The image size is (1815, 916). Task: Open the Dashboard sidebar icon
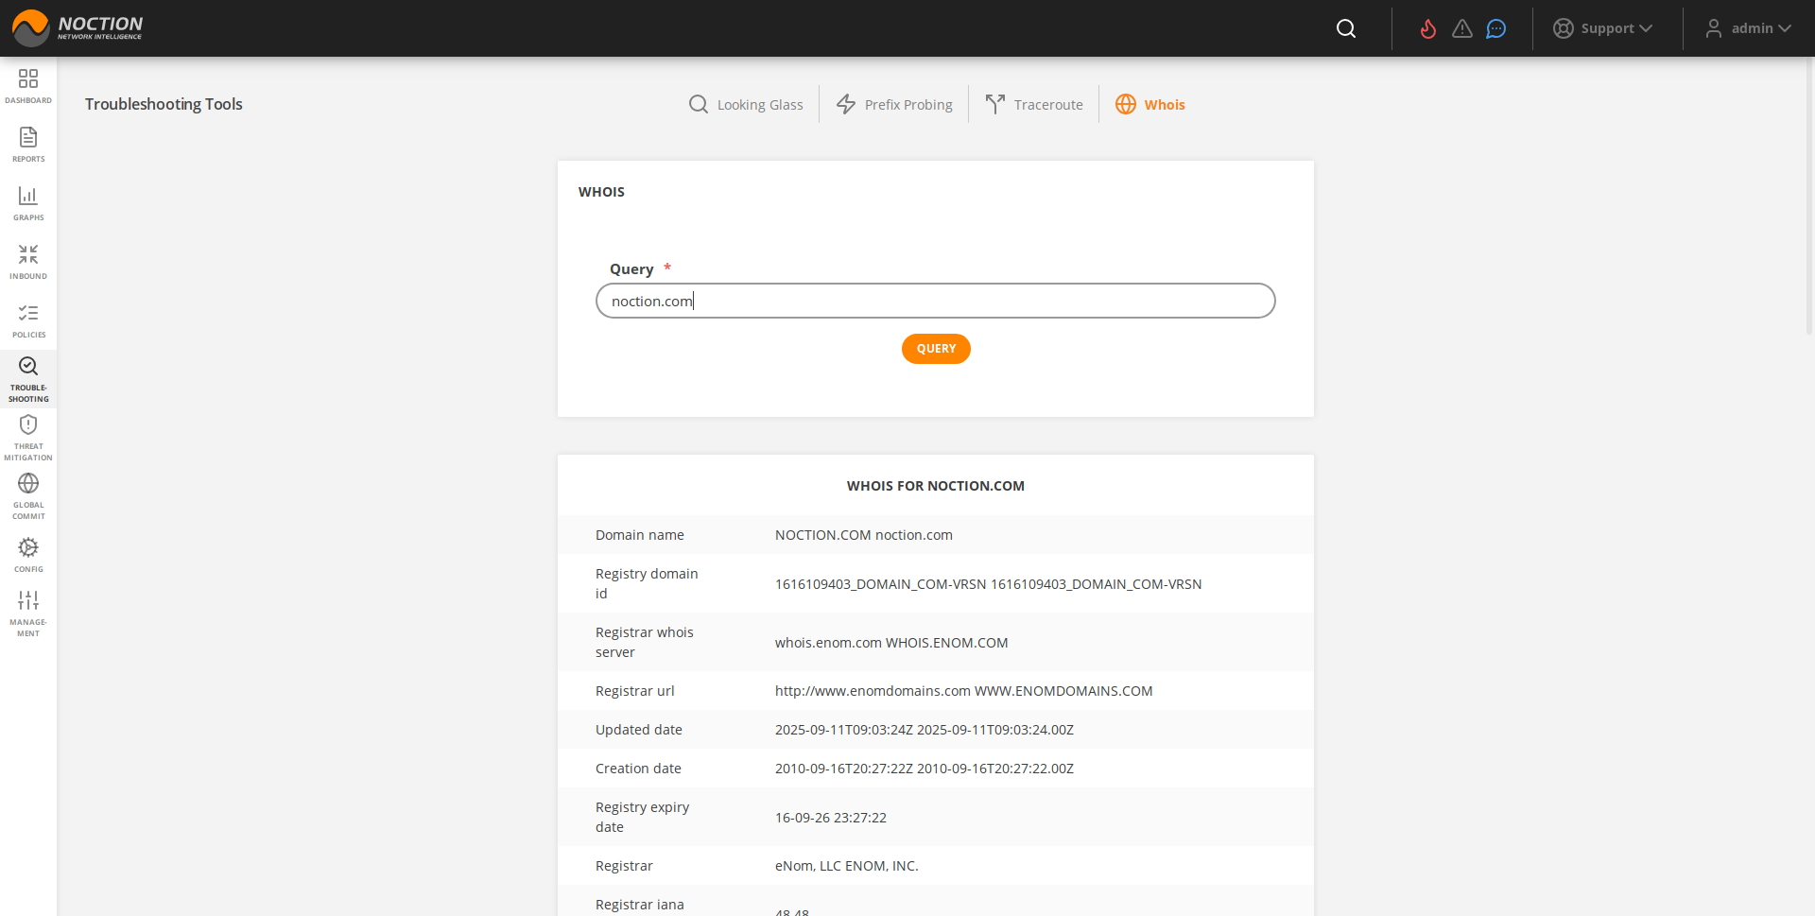click(28, 85)
